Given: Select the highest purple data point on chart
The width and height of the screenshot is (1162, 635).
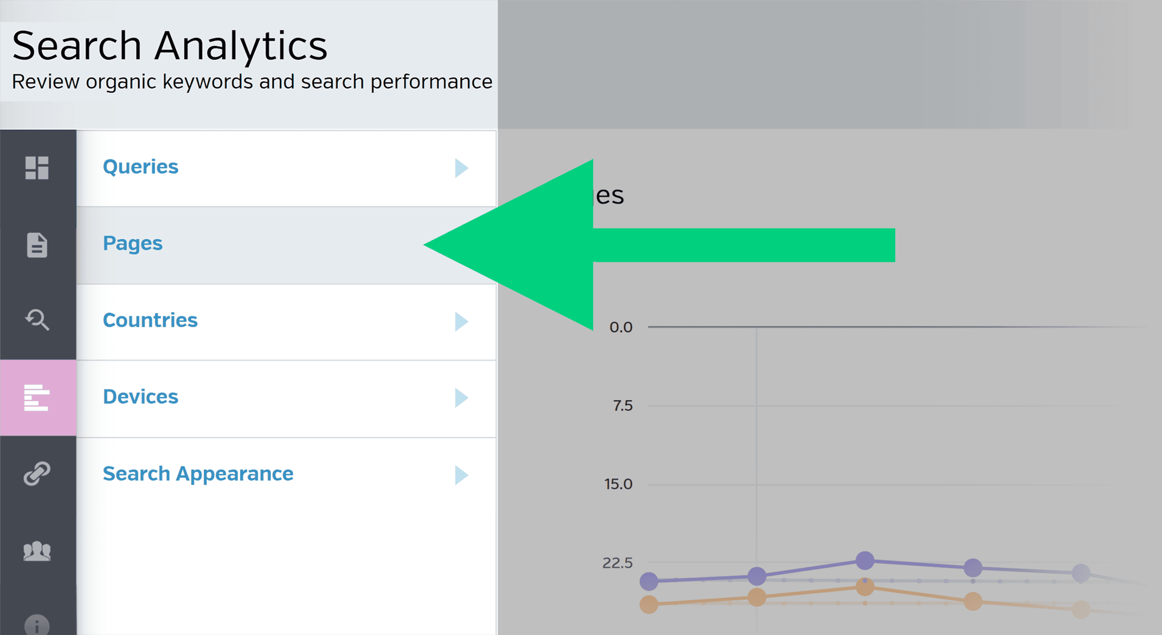Looking at the screenshot, I should pos(865,560).
